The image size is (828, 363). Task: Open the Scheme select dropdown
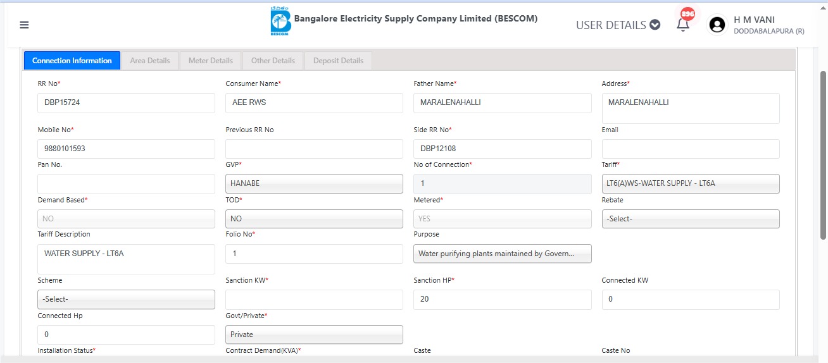point(126,299)
